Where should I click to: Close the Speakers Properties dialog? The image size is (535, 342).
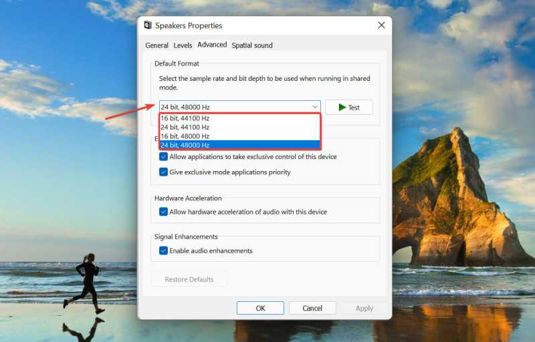point(381,25)
